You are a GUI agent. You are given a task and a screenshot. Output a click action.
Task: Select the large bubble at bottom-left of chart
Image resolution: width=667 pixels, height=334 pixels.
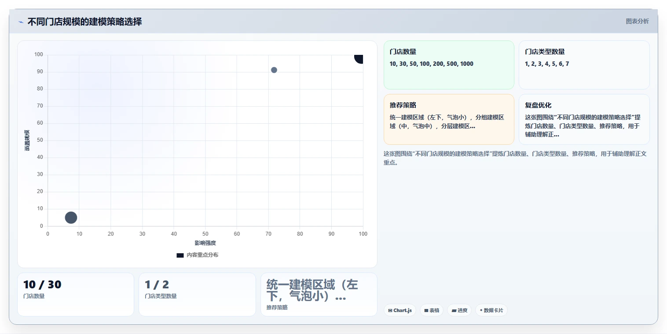(71, 217)
